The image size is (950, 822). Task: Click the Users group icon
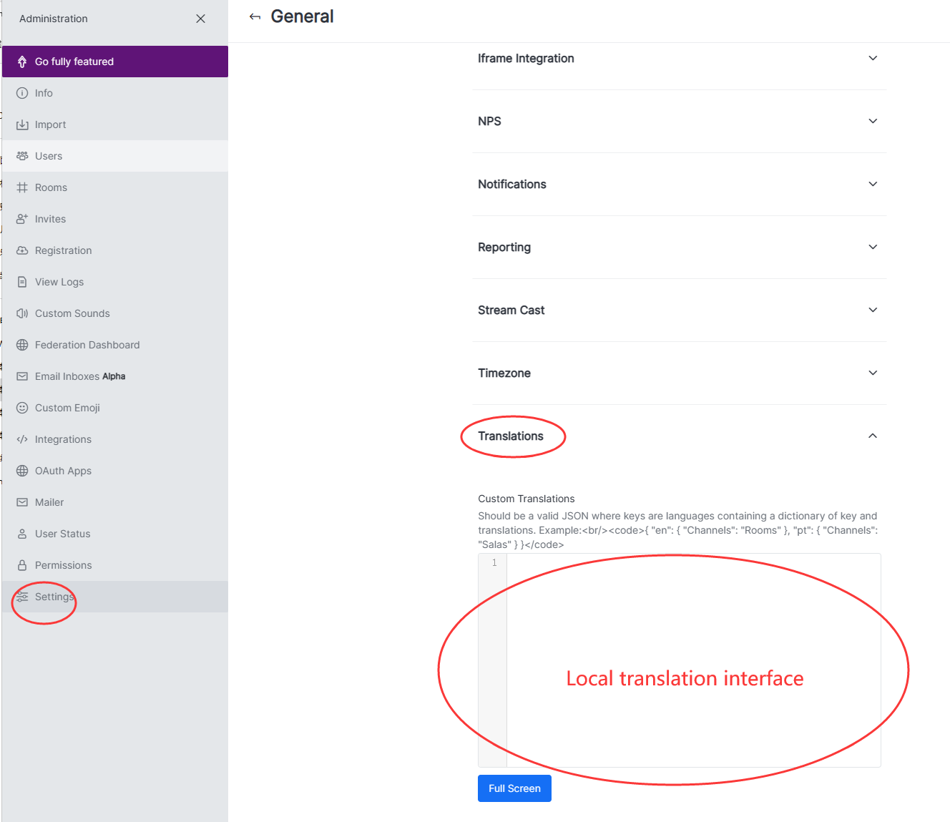point(22,156)
